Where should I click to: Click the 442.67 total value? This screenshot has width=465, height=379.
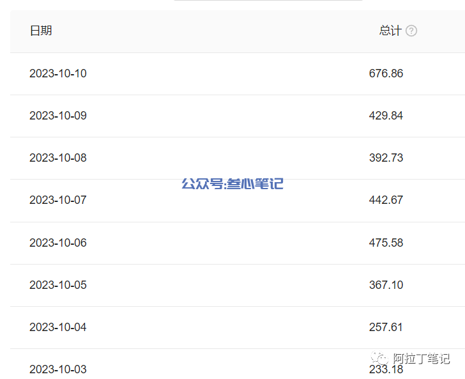[x=386, y=200]
